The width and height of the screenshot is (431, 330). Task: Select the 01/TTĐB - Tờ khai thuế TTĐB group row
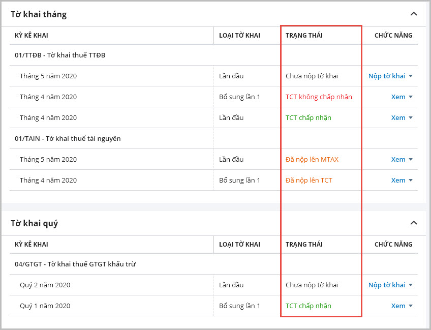(60, 55)
